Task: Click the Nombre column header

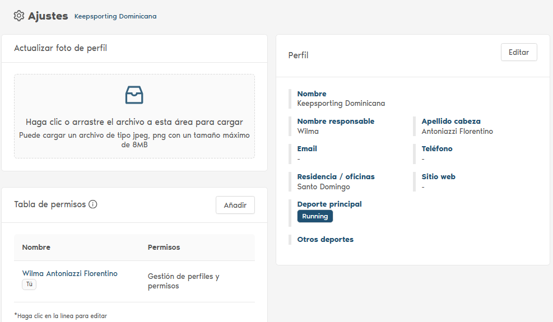Action: click(36, 247)
